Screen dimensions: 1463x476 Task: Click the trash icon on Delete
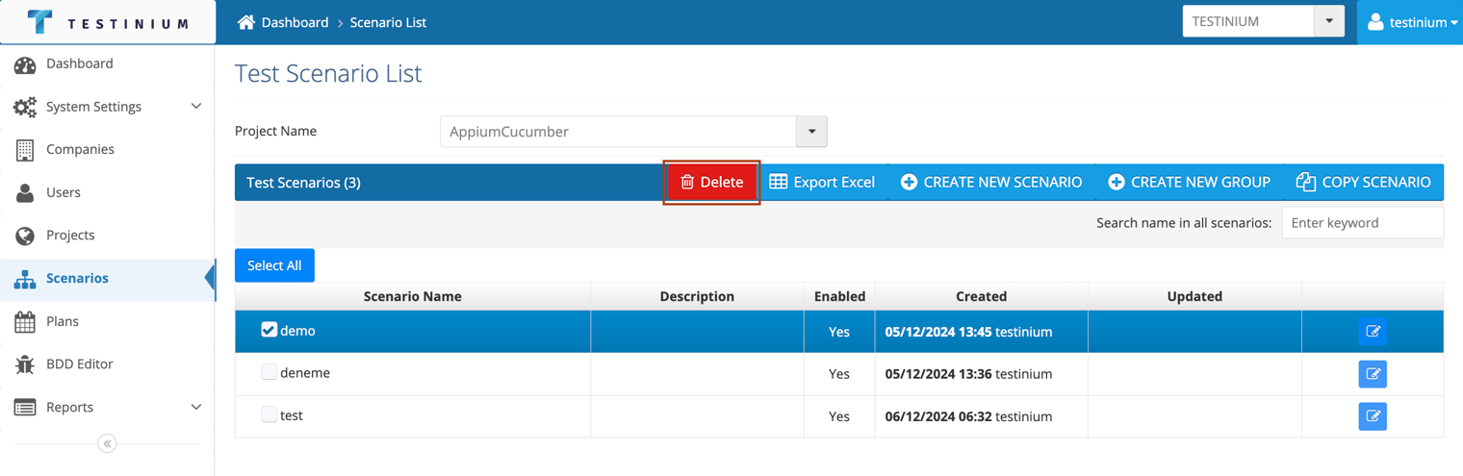687,182
